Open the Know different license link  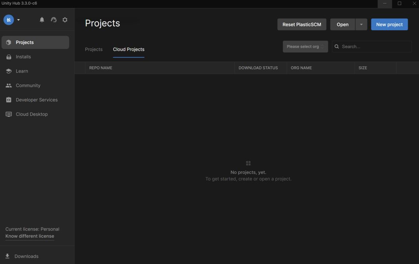(x=29, y=236)
